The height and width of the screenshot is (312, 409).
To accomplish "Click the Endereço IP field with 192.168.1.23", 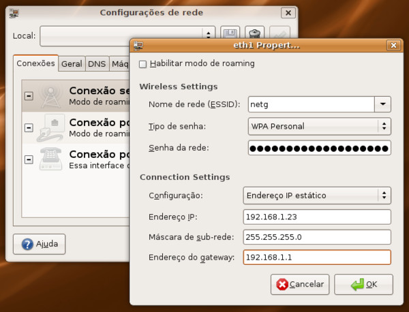I will pyautogui.click(x=317, y=217).
